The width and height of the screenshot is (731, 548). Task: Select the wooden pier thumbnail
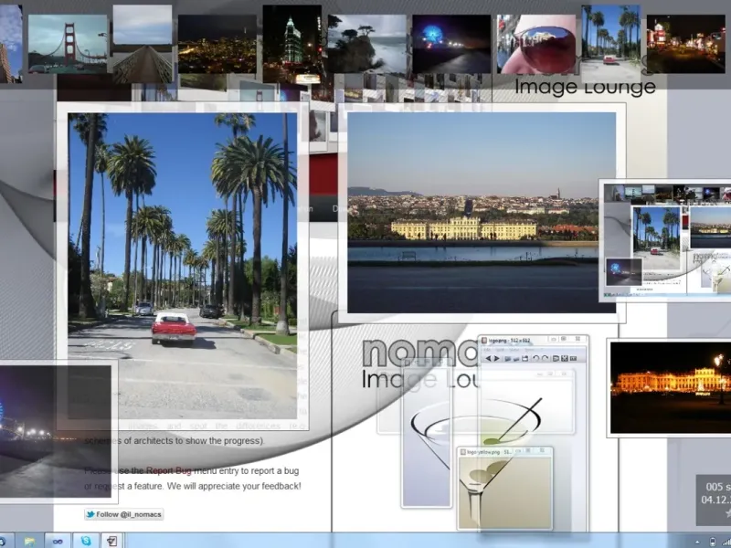143,44
